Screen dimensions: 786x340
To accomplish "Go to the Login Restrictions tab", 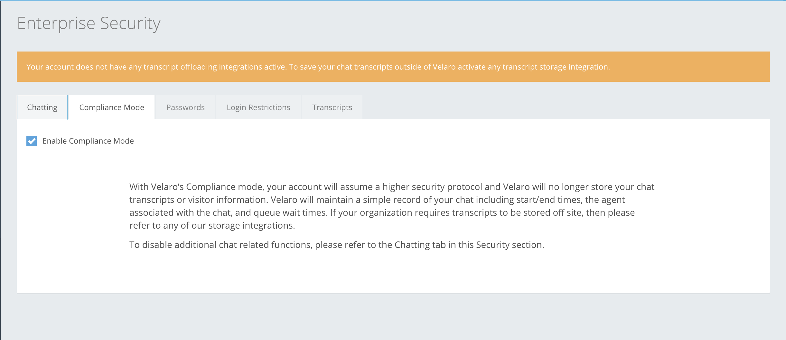I will pyautogui.click(x=258, y=107).
